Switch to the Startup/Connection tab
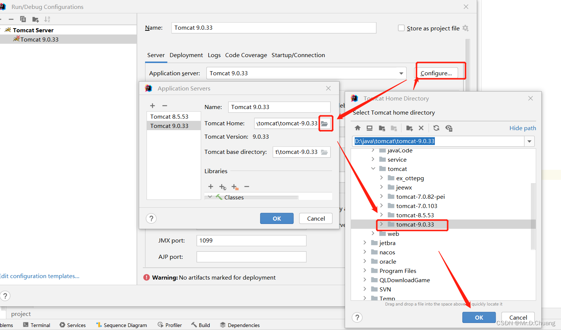561x330 pixels. tap(298, 55)
